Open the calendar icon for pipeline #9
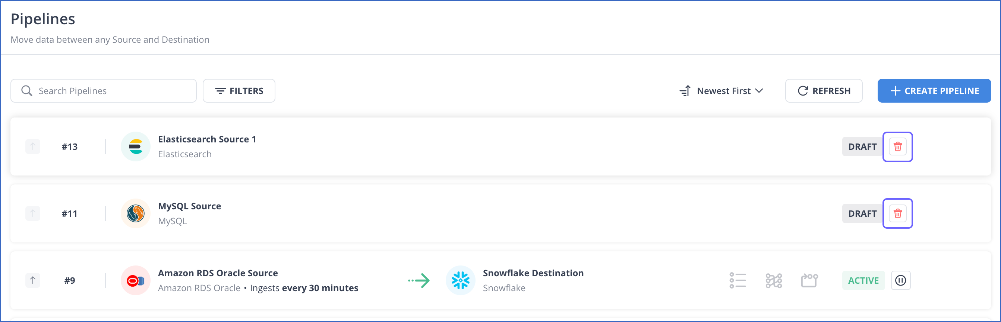 [809, 280]
